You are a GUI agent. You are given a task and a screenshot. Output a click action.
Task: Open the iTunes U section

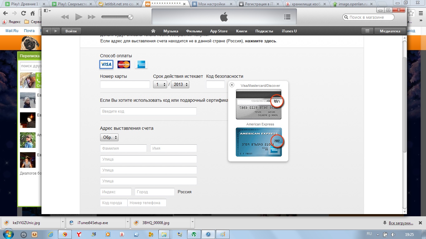[x=289, y=31]
